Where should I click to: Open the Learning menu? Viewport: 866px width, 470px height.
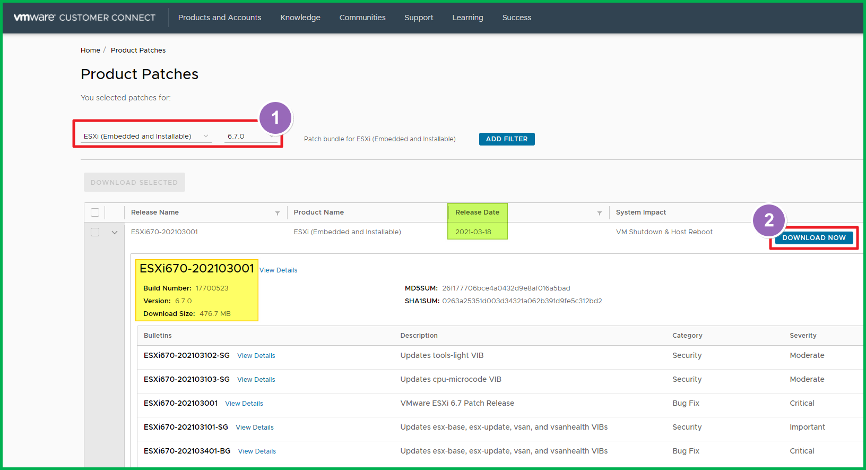(x=467, y=18)
